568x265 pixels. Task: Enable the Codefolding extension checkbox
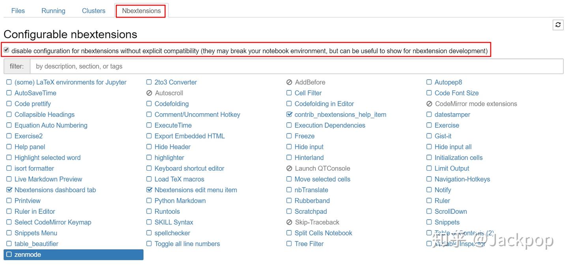coord(149,104)
